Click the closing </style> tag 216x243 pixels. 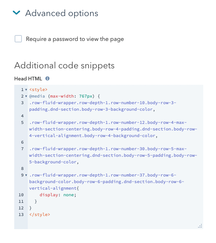pyautogui.click(x=40, y=214)
